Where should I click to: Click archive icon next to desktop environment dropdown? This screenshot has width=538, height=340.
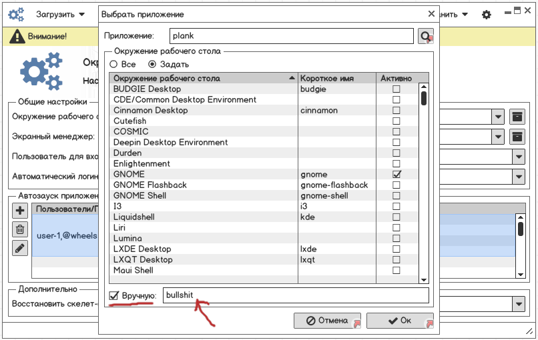pos(517,117)
